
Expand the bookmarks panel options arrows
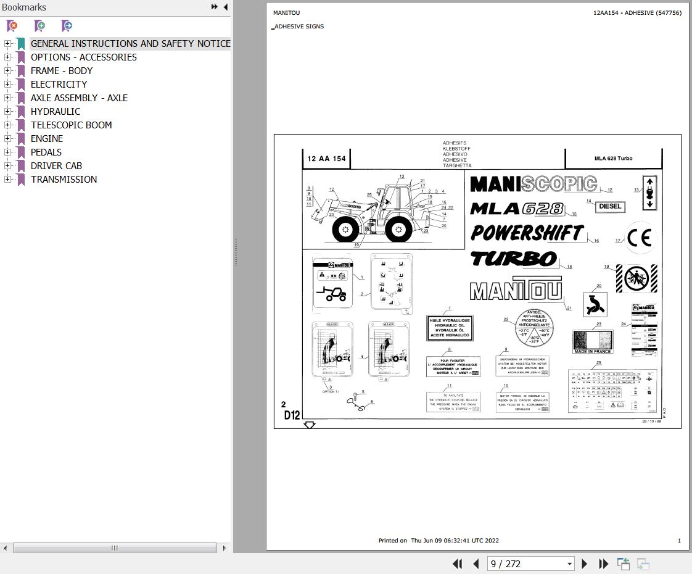215,7
